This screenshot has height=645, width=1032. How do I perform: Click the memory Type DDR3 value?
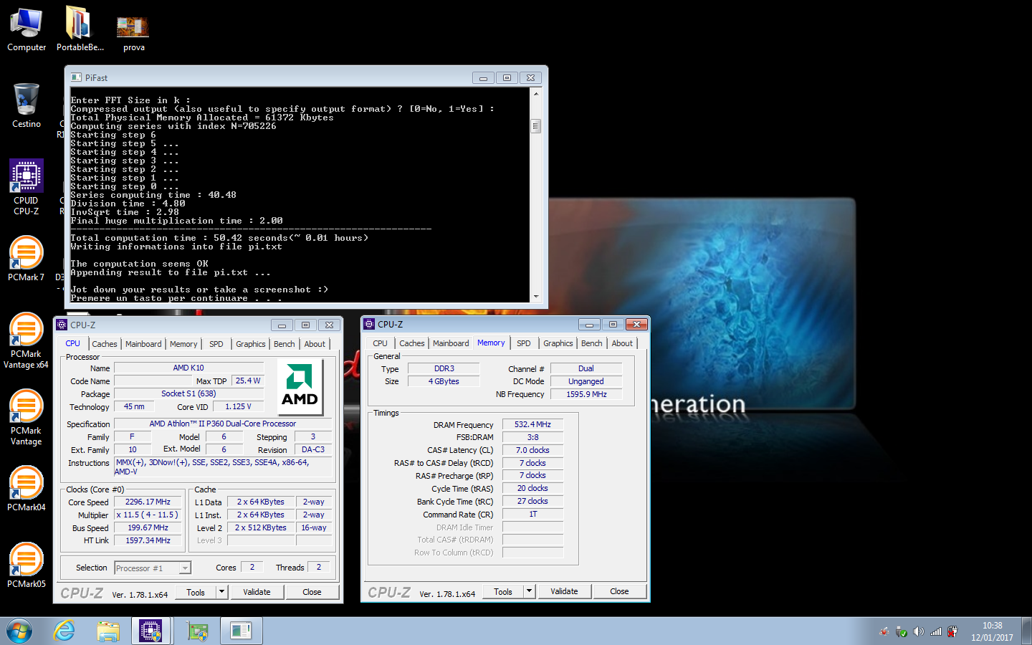click(x=444, y=368)
